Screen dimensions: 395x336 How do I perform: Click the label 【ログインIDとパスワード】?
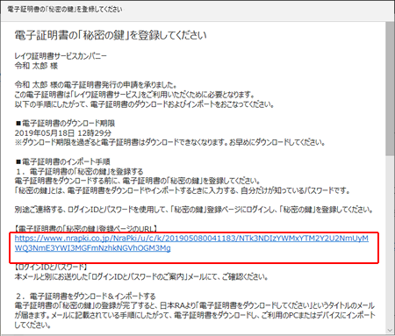point(51,268)
